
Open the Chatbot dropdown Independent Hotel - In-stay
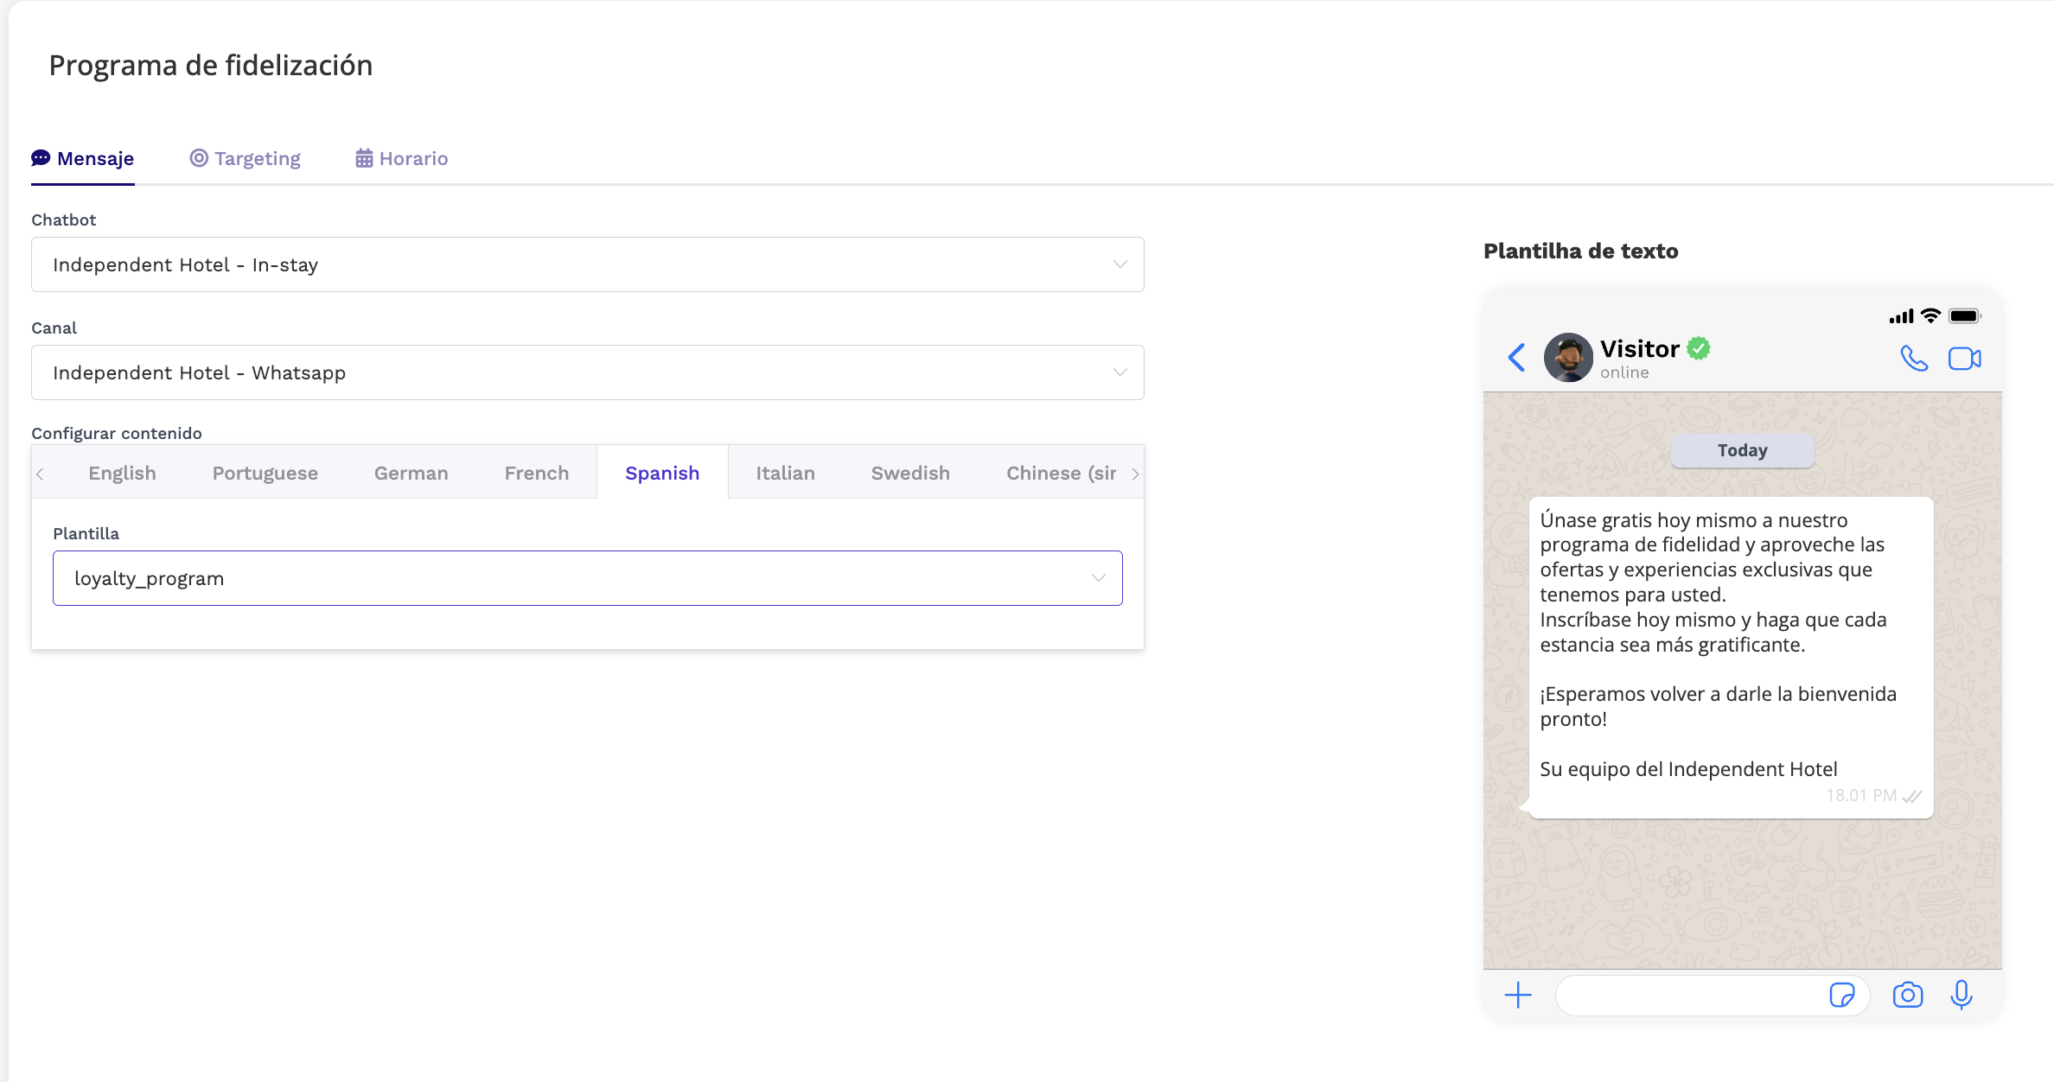pyautogui.click(x=588, y=264)
